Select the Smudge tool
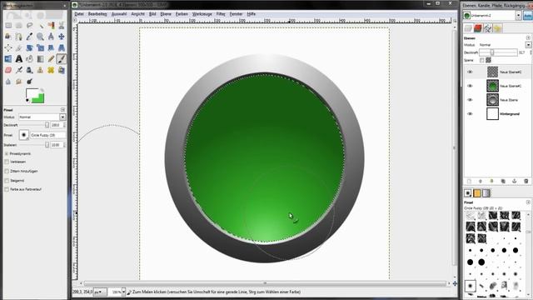533x300 pixels. tap(18, 82)
